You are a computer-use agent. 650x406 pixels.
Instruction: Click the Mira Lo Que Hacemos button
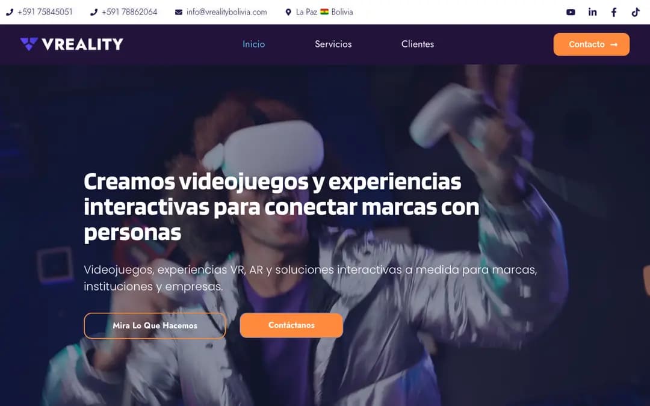(x=155, y=325)
